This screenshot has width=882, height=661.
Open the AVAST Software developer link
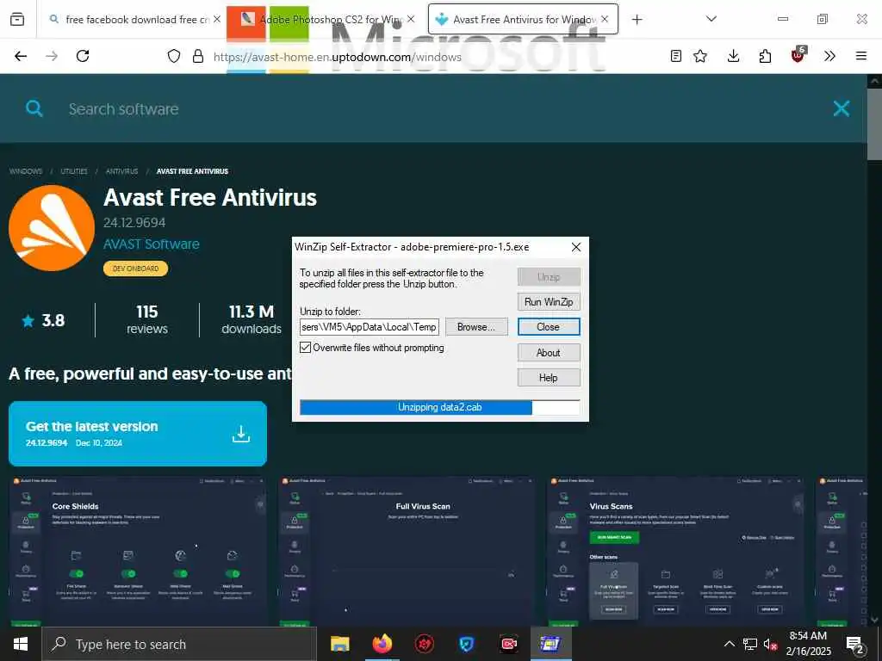click(x=152, y=244)
